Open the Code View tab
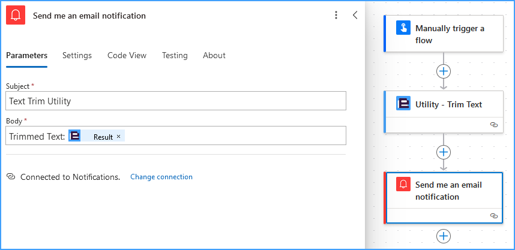 (x=127, y=55)
